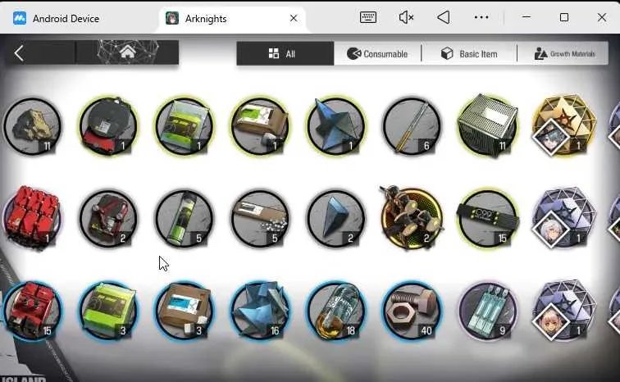This screenshot has height=382, width=620.
Task: Select the teal vials item with count 9
Action: coord(487,311)
